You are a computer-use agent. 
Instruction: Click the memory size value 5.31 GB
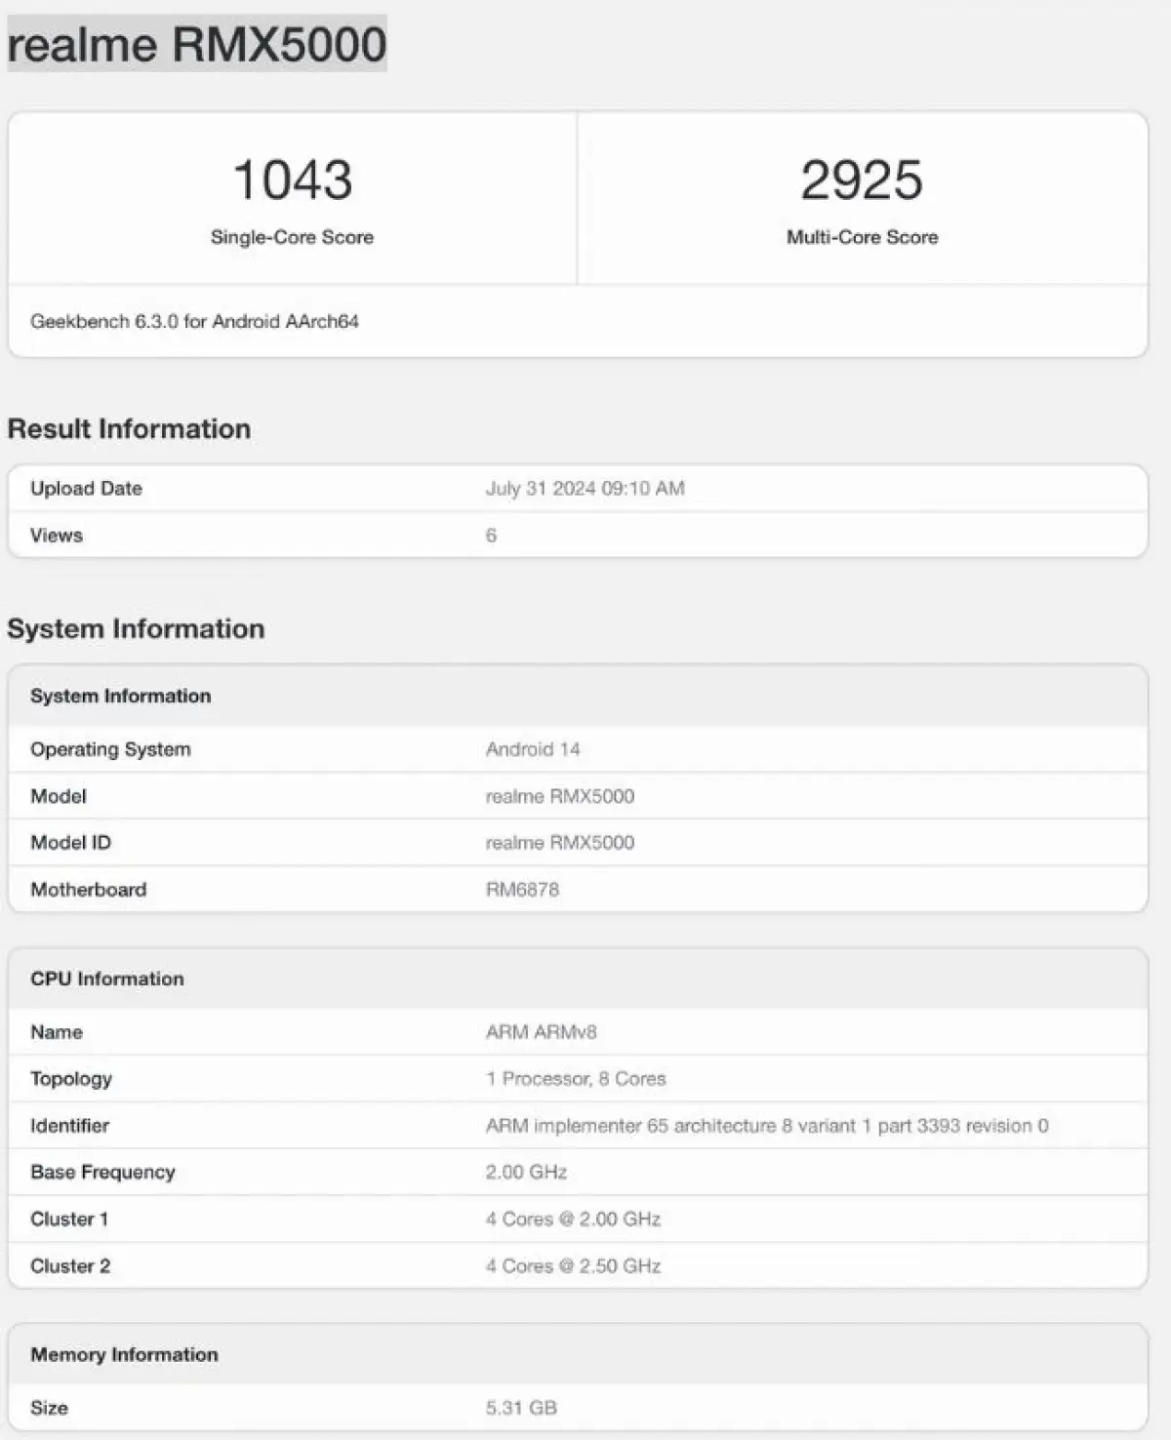pyautogui.click(x=521, y=1408)
